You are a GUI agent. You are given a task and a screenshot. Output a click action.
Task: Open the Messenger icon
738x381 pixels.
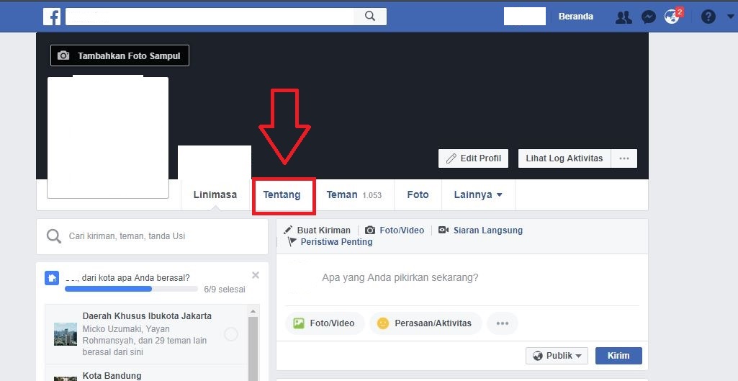tap(649, 17)
